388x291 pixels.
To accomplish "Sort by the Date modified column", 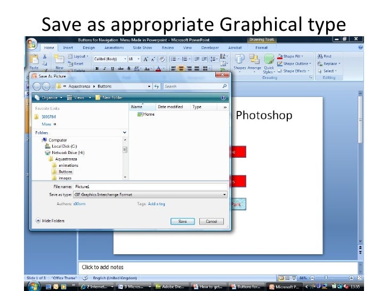I will coord(173,107).
